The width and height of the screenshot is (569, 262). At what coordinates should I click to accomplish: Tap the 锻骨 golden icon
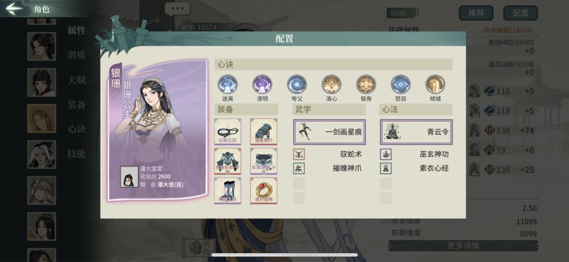366,85
